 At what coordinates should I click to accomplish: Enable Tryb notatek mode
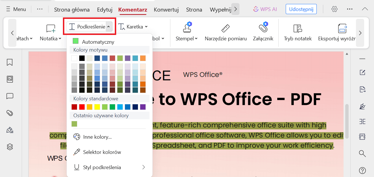[298, 33]
